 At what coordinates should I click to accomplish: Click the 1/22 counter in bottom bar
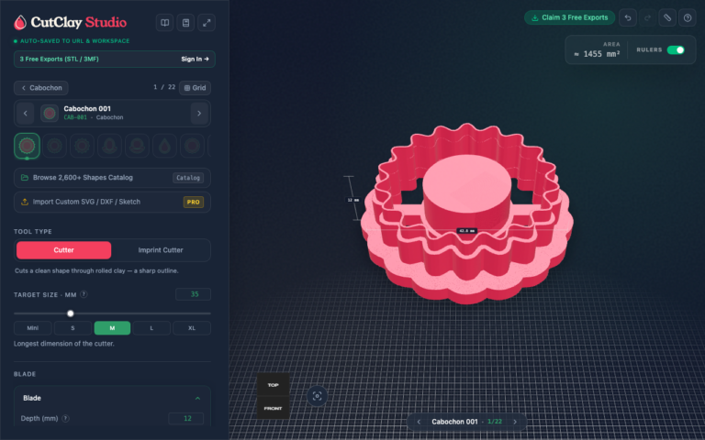495,422
